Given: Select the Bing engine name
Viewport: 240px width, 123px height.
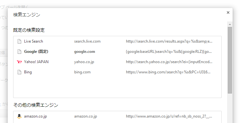Looking at the screenshot, I should tap(28, 72).
